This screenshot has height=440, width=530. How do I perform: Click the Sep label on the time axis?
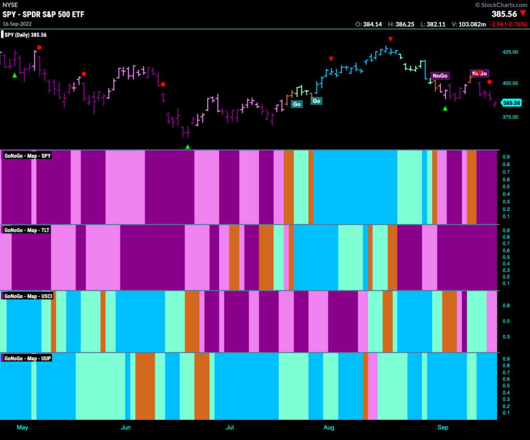(443, 428)
